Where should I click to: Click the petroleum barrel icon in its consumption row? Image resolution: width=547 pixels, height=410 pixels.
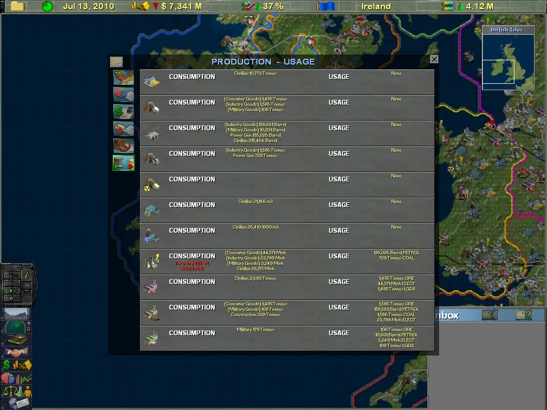pyautogui.click(x=152, y=133)
